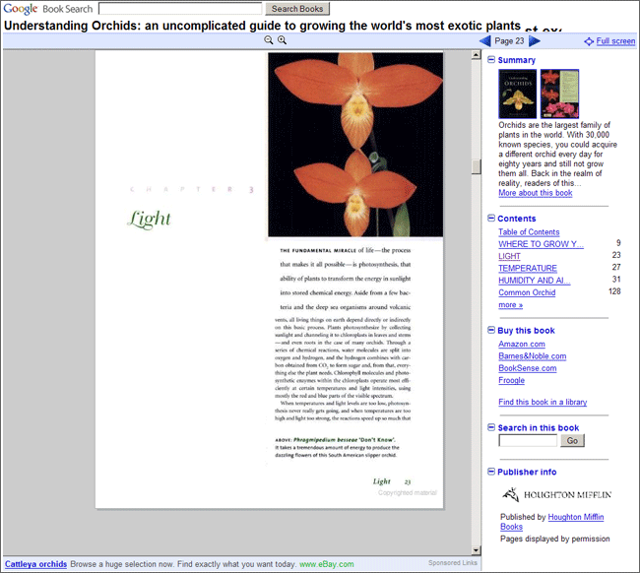This screenshot has width=640, height=573.
Task: Collapse the Summary section
Action: click(x=491, y=60)
